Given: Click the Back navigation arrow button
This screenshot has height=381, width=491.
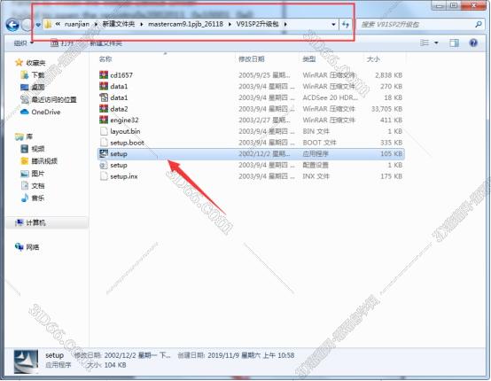Looking at the screenshot, I should [x=12, y=25].
